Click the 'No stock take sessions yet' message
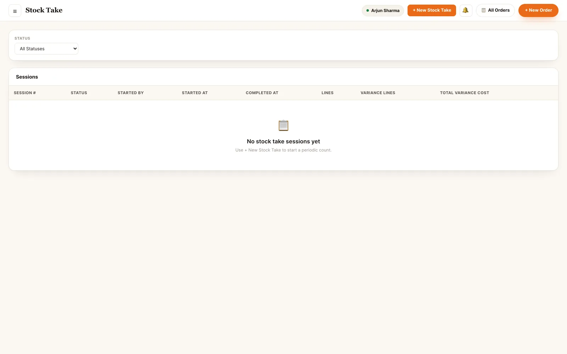 tap(283, 141)
